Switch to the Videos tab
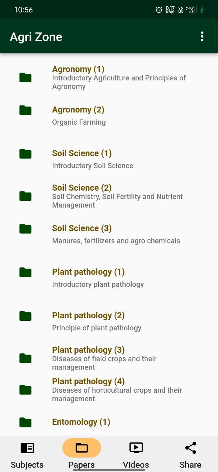The width and height of the screenshot is (218, 472). coord(136,455)
